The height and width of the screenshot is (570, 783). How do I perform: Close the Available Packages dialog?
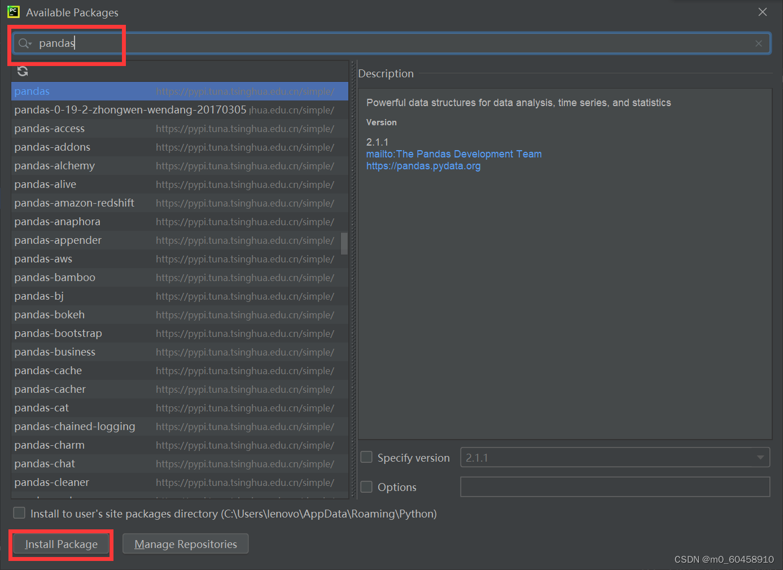[763, 12]
